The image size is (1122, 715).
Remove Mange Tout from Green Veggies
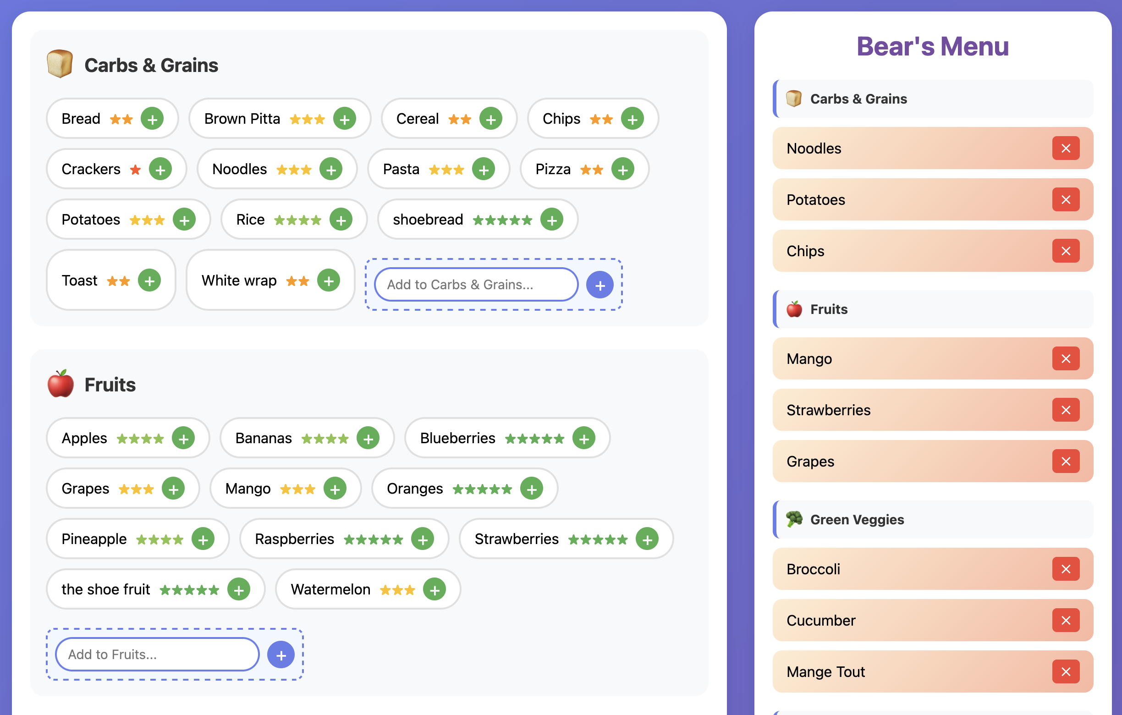(1067, 671)
